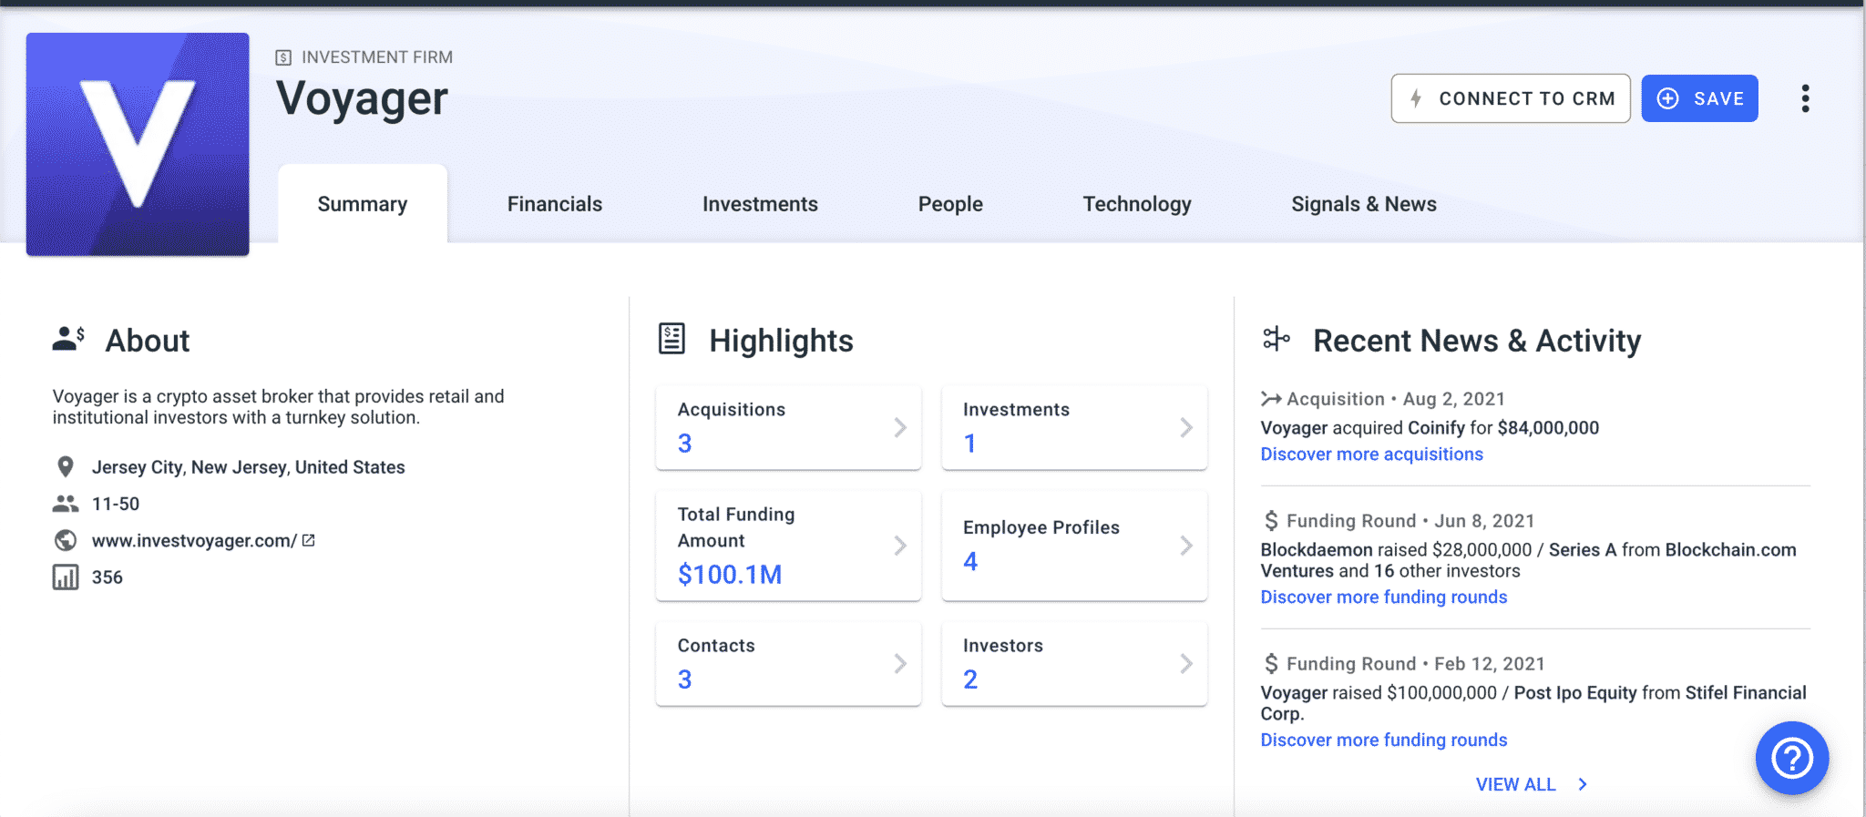The width and height of the screenshot is (1866, 817).
Task: Click the Coinify company link
Action: click(x=1436, y=428)
